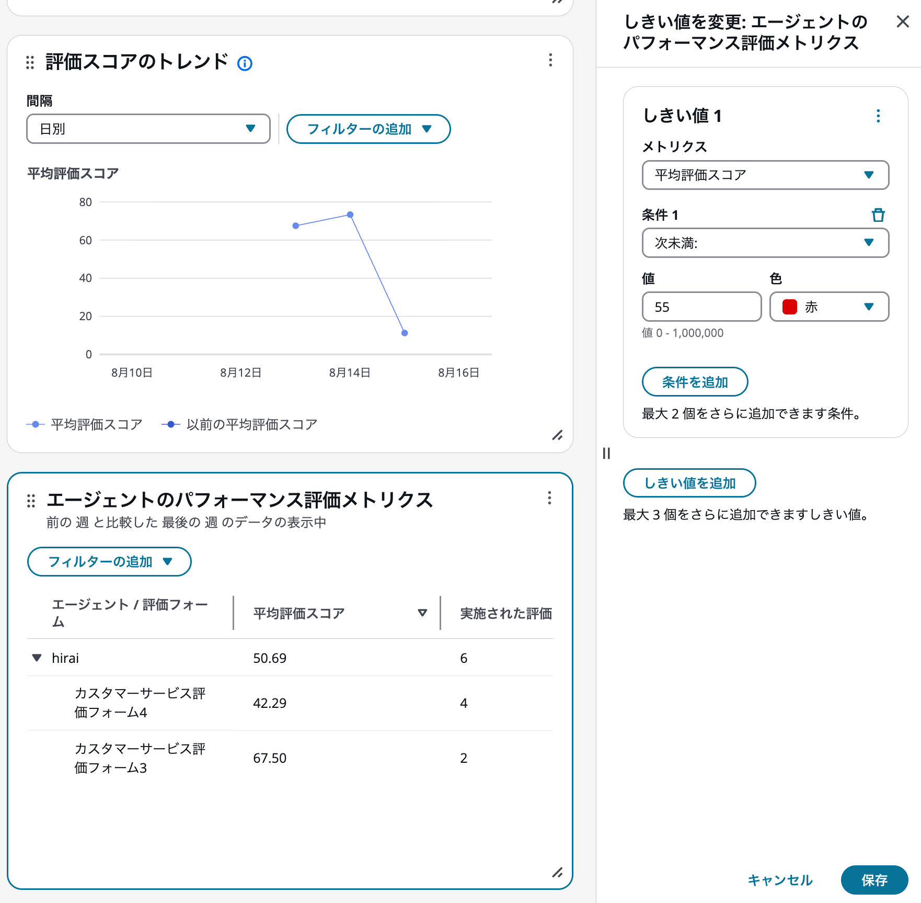The width and height of the screenshot is (921, 903).
Task: Click the 8月16日 axis label
Action: coord(458,373)
